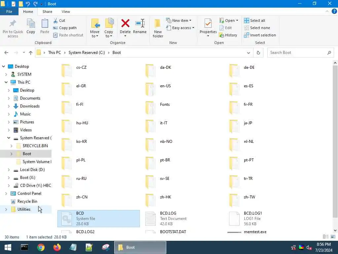Image resolution: width=338 pixels, height=254 pixels.
Task: Click the Paste icon in the ribbon
Action: (x=45, y=26)
